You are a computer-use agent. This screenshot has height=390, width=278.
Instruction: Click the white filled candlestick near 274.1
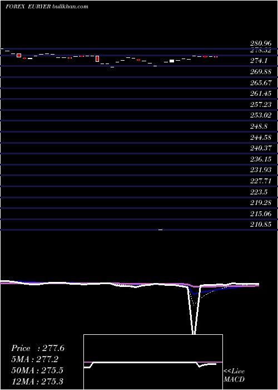tap(172, 61)
